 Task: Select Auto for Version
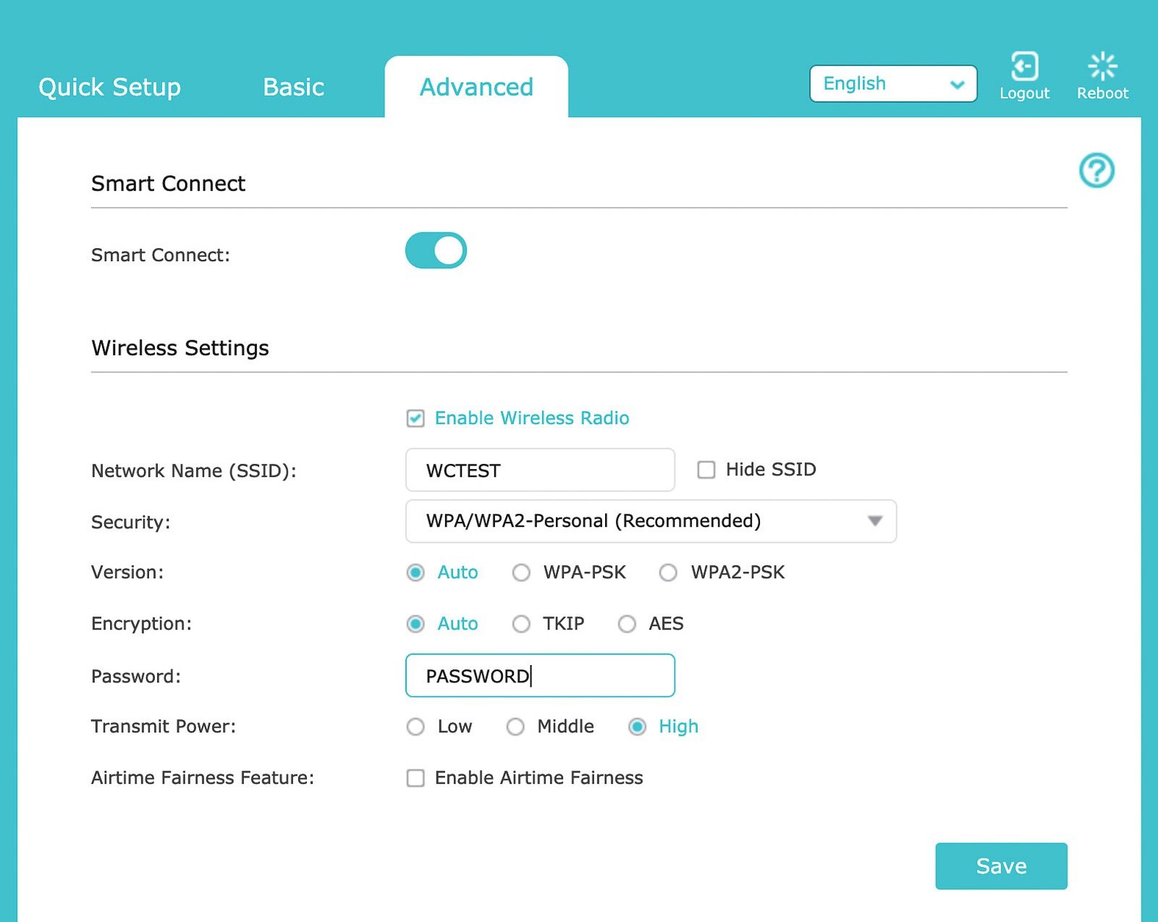click(415, 572)
